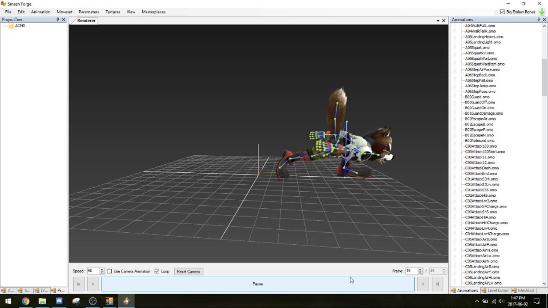This screenshot has height=308, width=548.
Task: Jump to the first frame button
Action: click(79, 284)
